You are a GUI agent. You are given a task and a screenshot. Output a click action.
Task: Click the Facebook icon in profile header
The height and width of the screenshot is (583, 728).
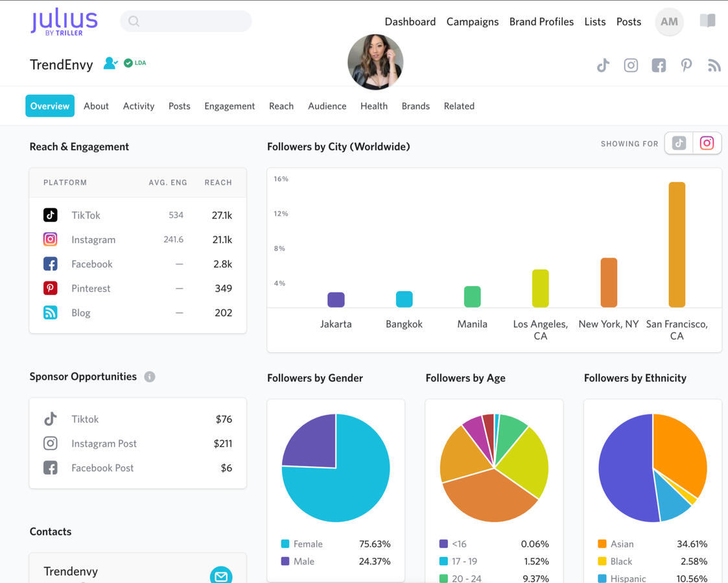tap(659, 65)
